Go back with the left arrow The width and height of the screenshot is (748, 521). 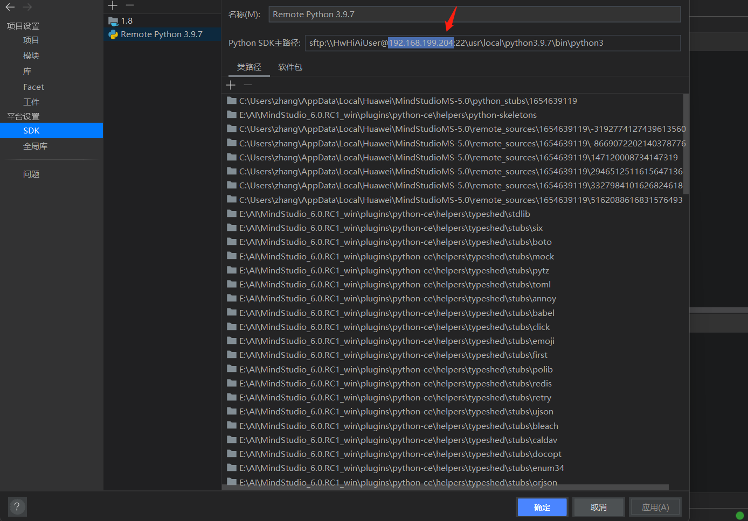click(10, 7)
